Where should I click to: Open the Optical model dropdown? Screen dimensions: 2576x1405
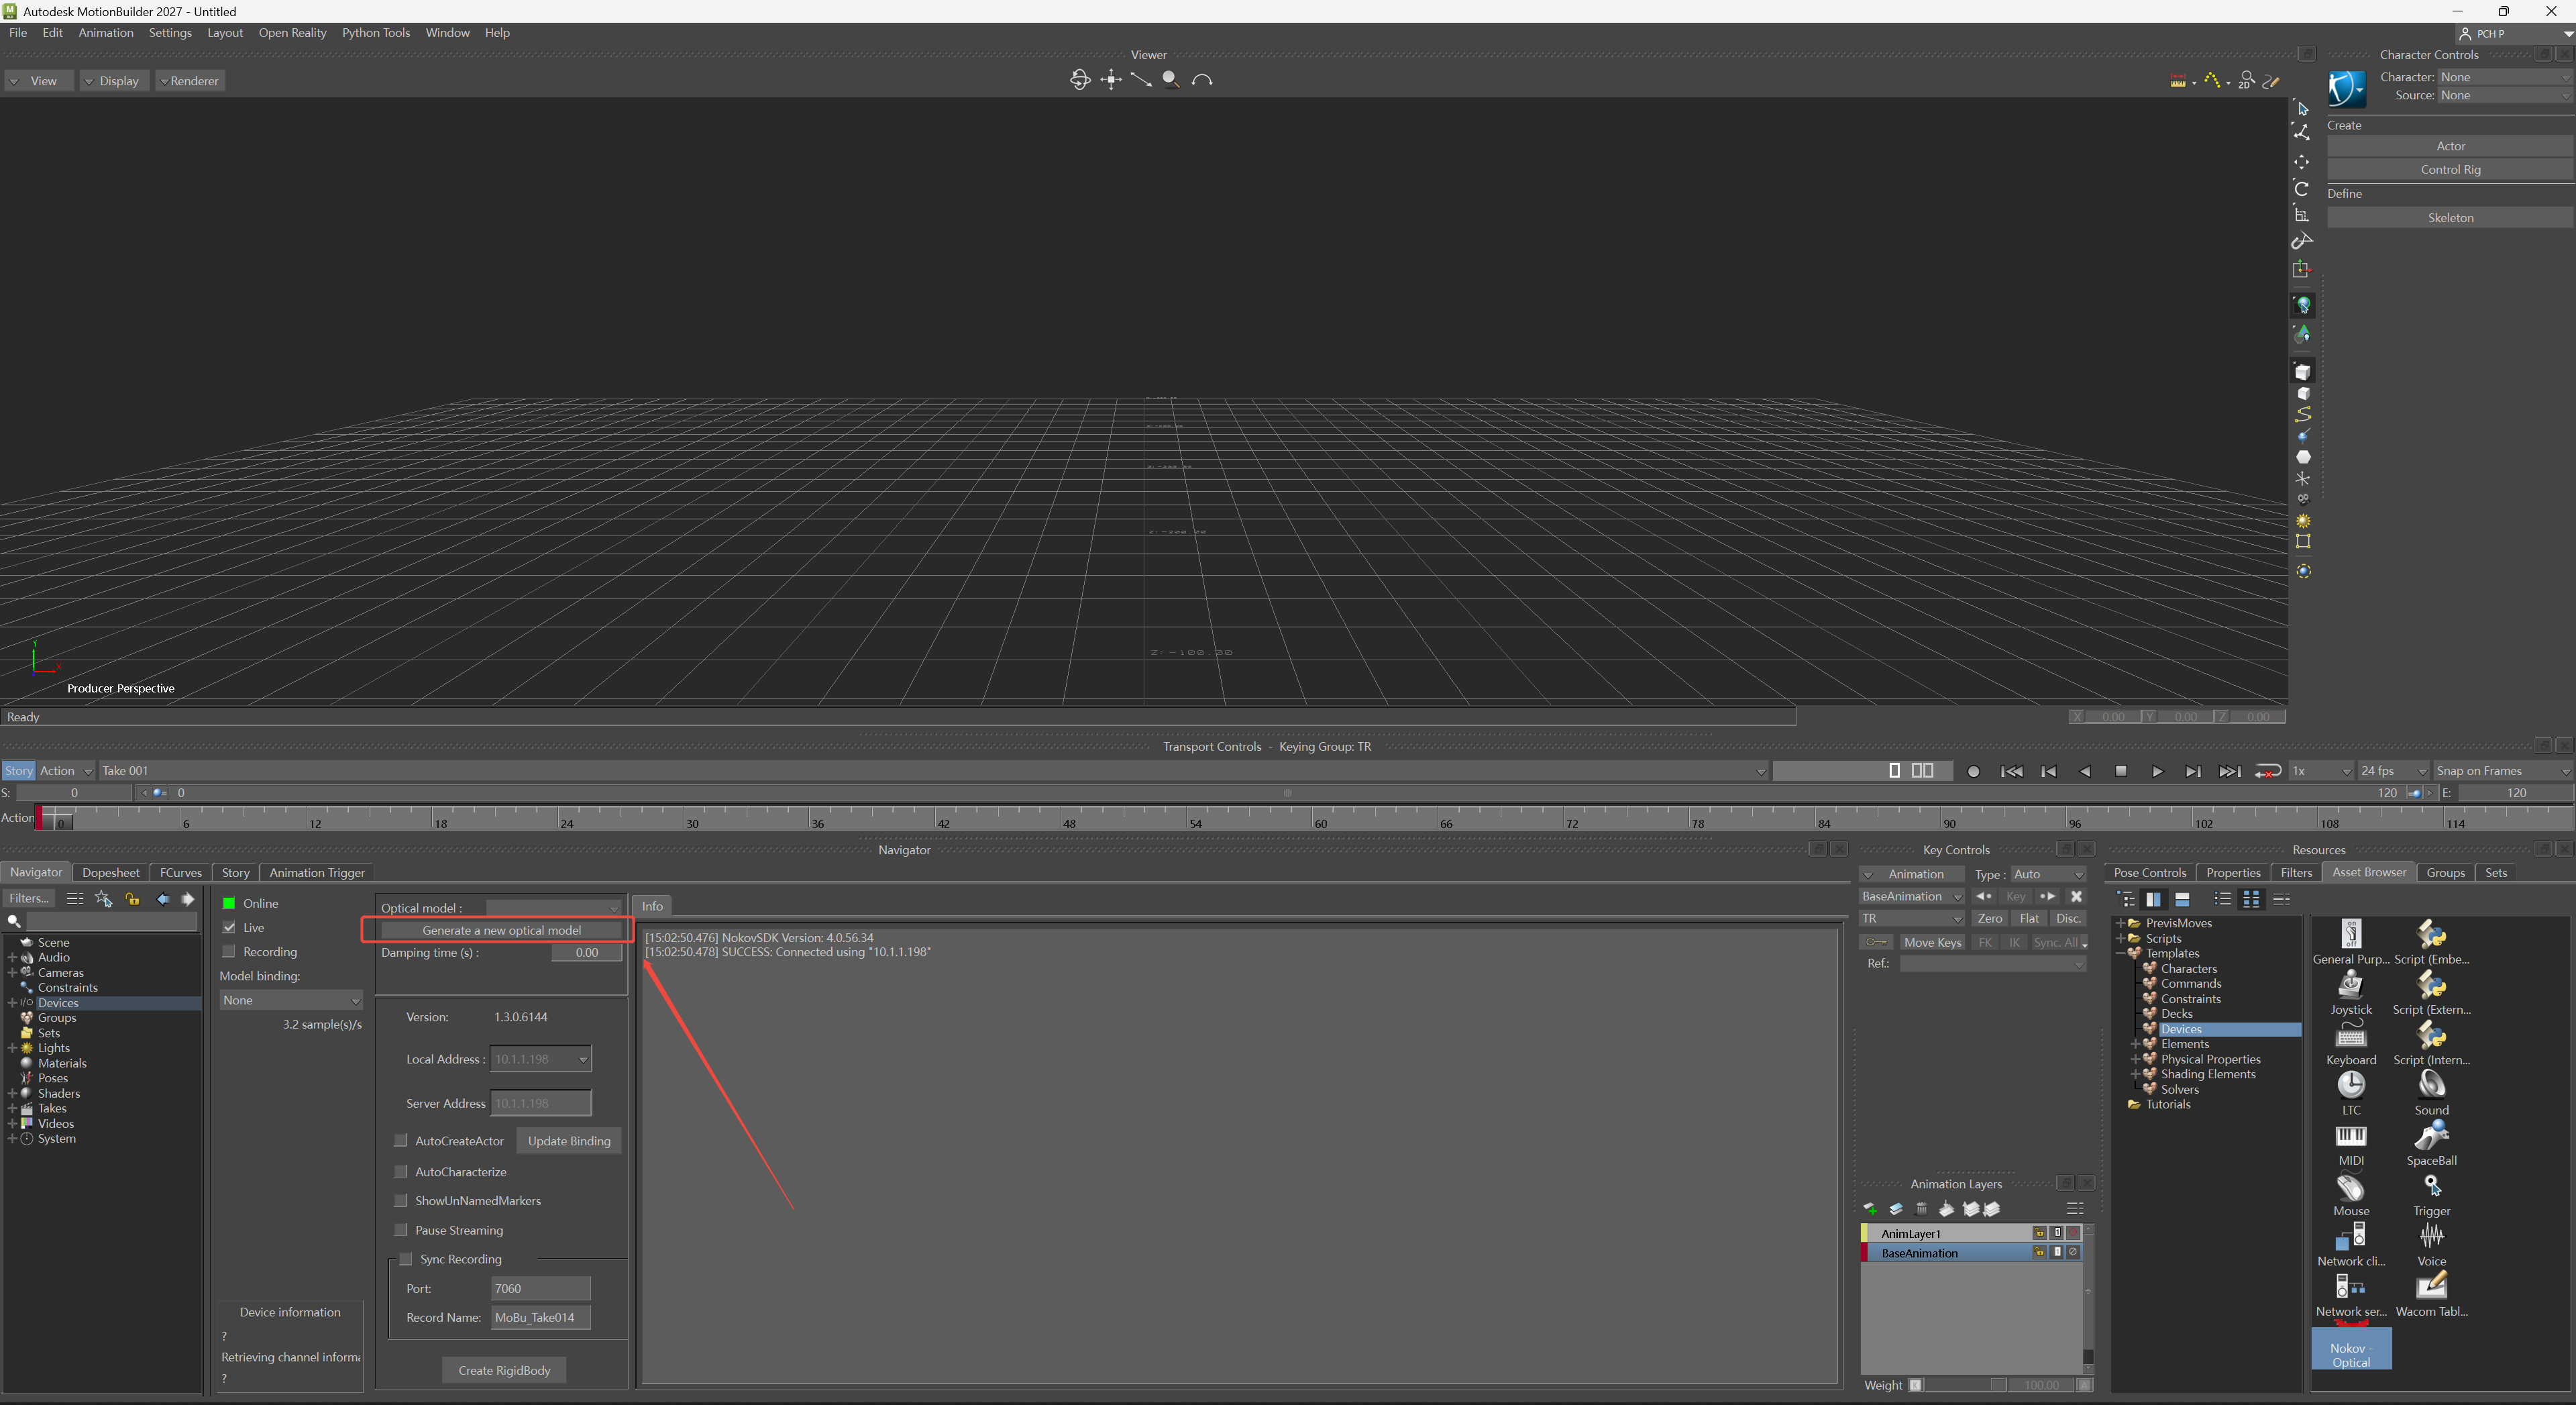point(554,907)
